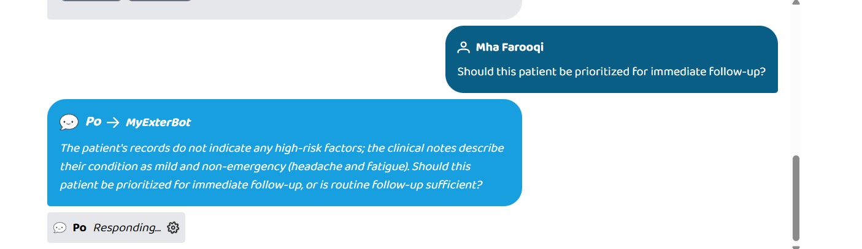Image resolution: width=862 pixels, height=249 pixels.
Task: Select the MyExterBot name label
Action: click(x=158, y=122)
